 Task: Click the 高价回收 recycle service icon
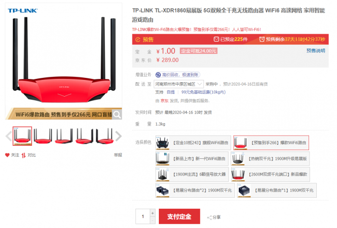(158, 75)
